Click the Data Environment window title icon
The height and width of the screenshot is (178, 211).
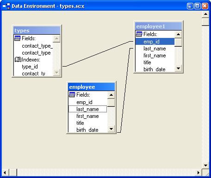[x=6, y=6]
